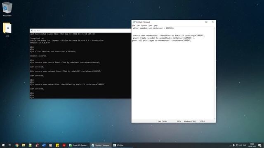
Task: Click the Oracle Database version line in SQL Plus
Action: tap(66, 40)
